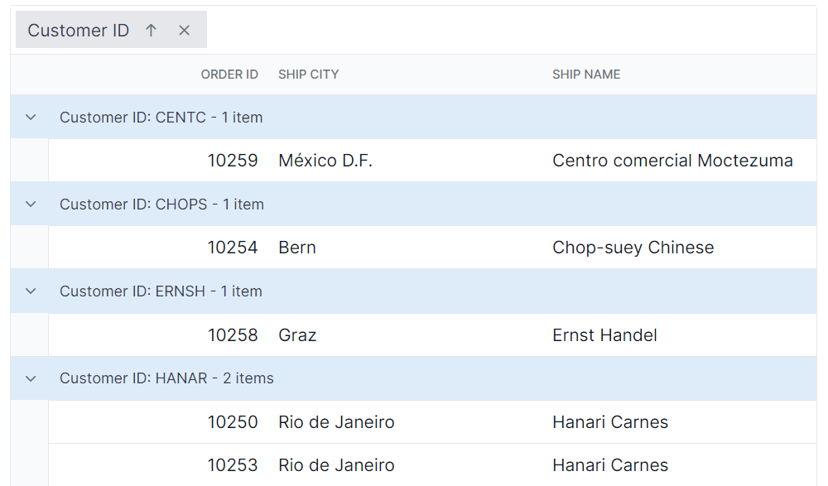This screenshot has height=486, width=828.
Task: Click the México D.F. ship city cell
Action: pyautogui.click(x=325, y=160)
